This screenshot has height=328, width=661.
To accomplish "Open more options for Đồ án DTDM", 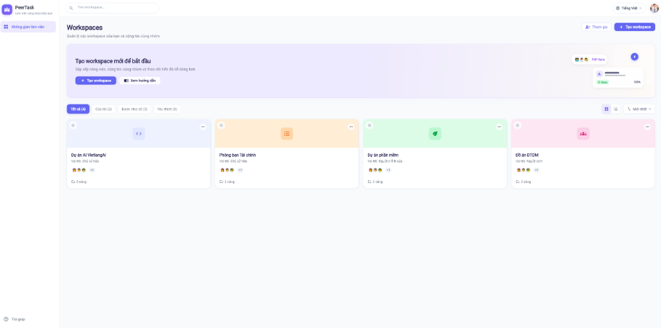I will pyautogui.click(x=647, y=126).
